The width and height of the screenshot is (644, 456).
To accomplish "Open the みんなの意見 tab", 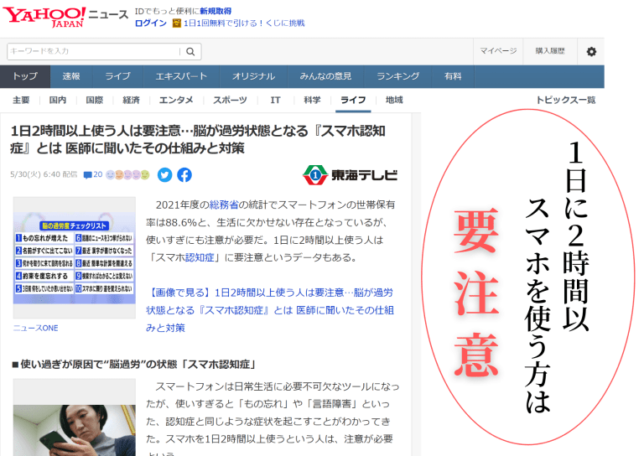I will 325,76.
